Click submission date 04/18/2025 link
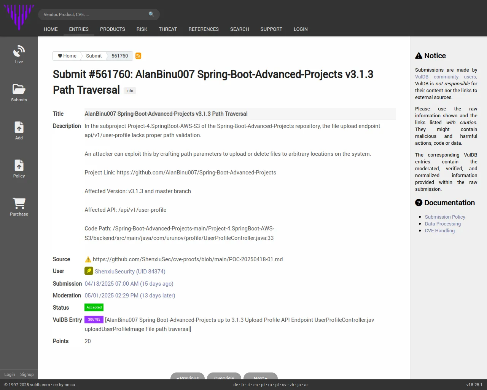Viewport: 487px width, 390px height. 129,284
